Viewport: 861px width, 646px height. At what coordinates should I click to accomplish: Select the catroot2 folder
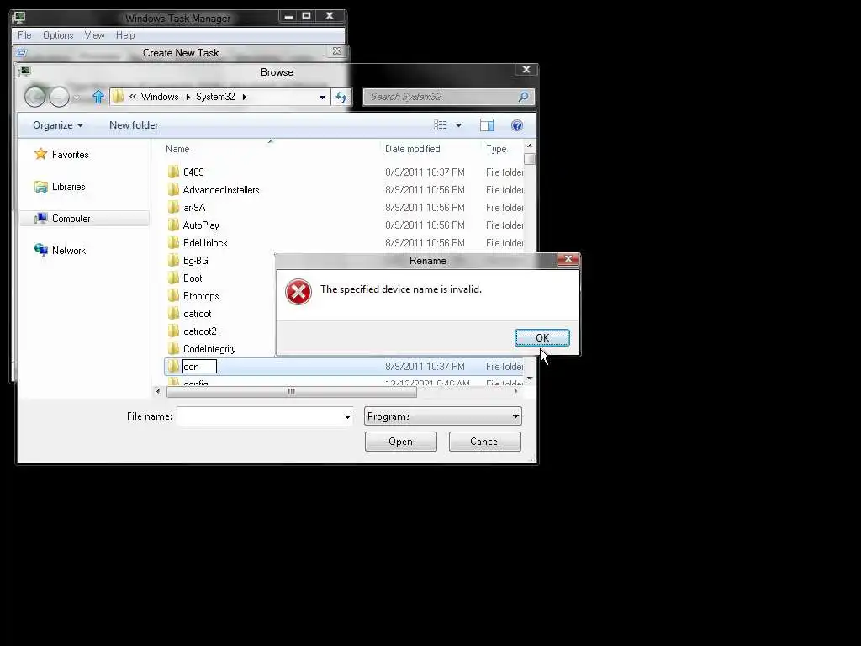point(200,331)
